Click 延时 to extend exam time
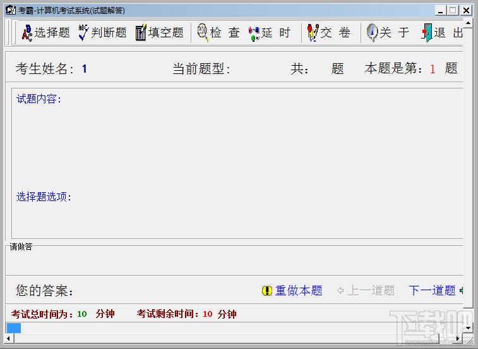 [270, 32]
